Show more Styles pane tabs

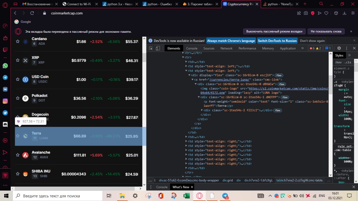point(349,55)
